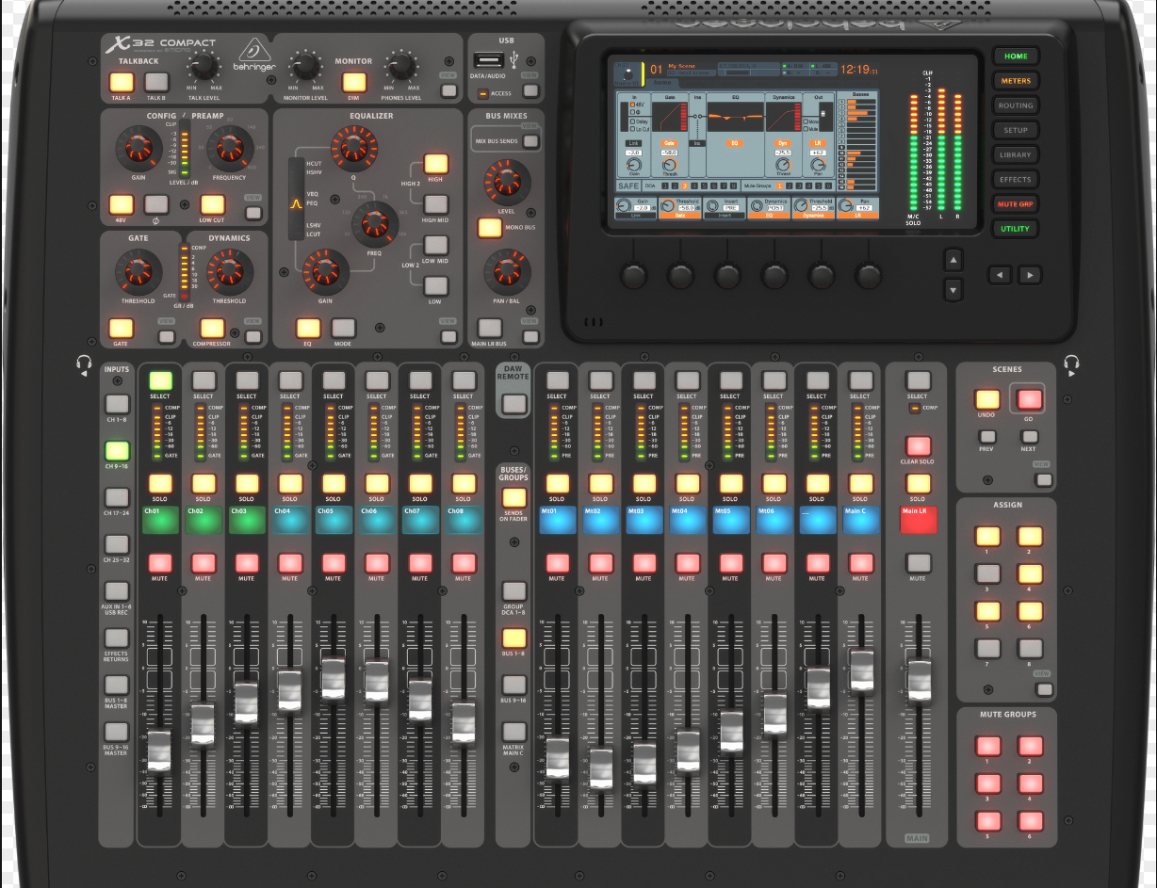This screenshot has width=1157, height=888.
Task: Click the preamp GAIN knob
Action: pyautogui.click(x=138, y=149)
